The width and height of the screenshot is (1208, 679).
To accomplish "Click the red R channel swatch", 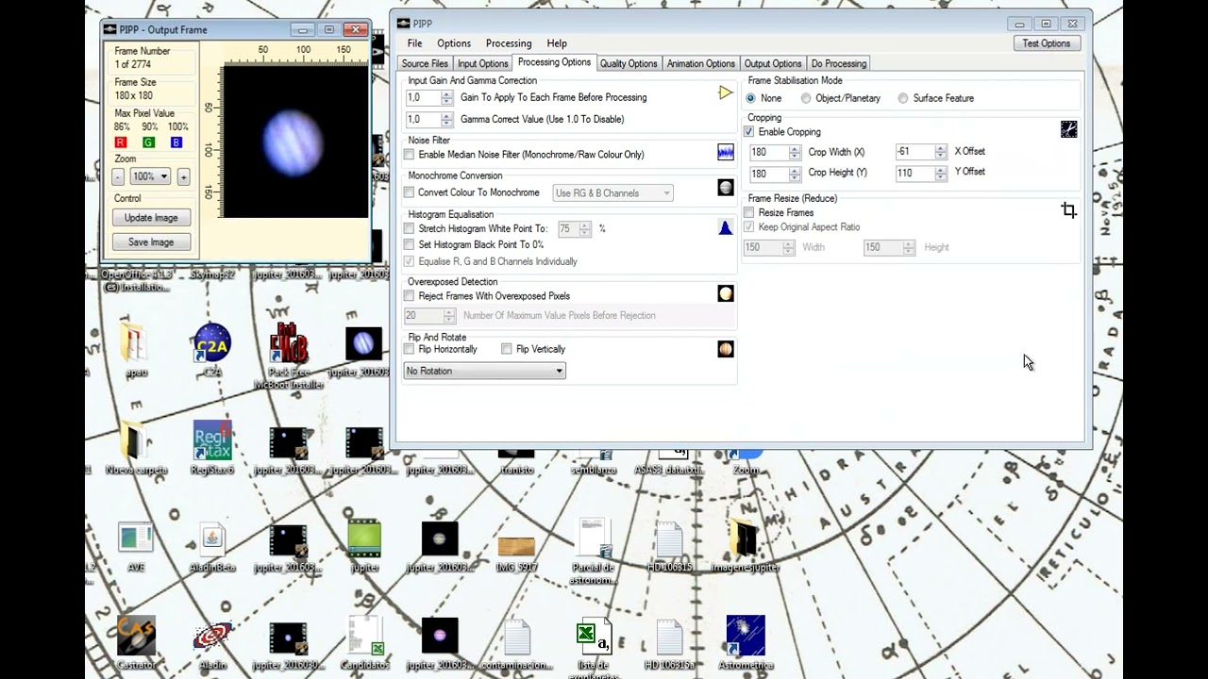I will 120,142.
